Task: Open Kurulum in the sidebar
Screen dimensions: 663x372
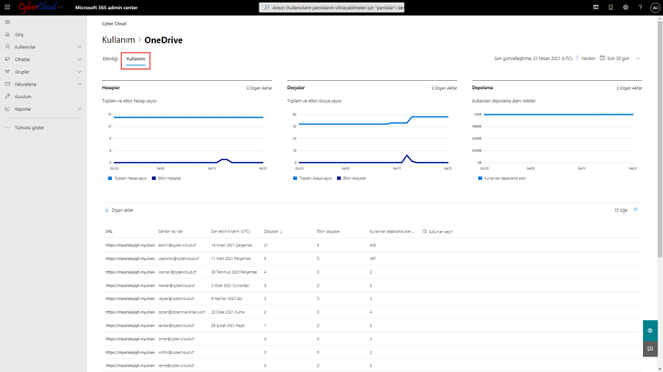Action: pyautogui.click(x=24, y=96)
